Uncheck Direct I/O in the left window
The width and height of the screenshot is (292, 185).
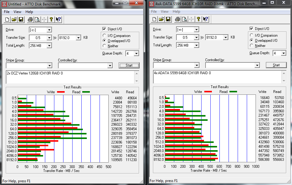[105, 29]
